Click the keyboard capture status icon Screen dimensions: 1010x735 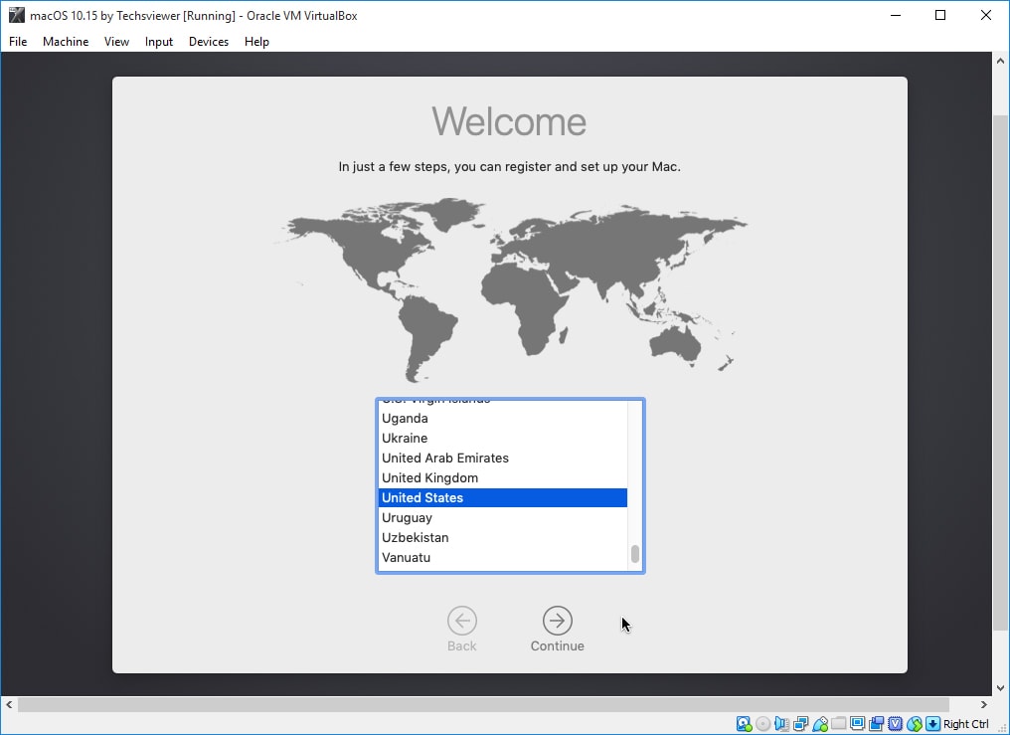[x=932, y=723]
